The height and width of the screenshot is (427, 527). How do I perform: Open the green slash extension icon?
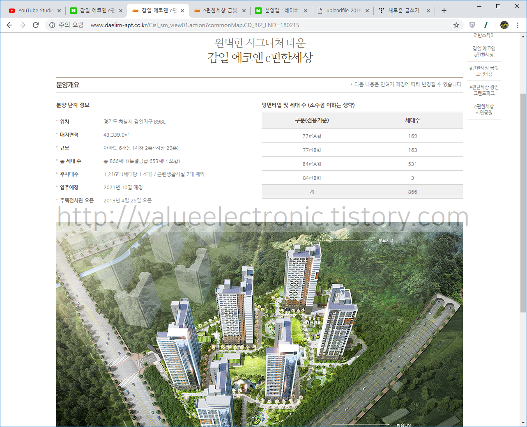click(x=486, y=25)
